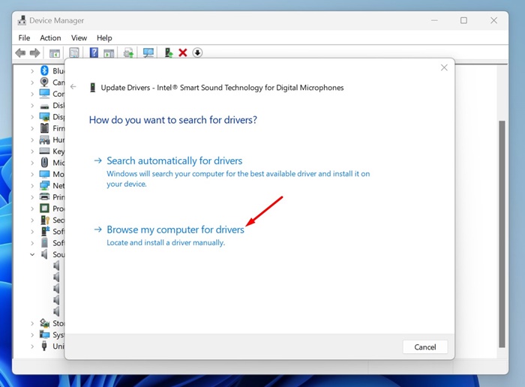Select the Storage controllers icon in tree
Screen dimensions: 525x387
[44, 323]
